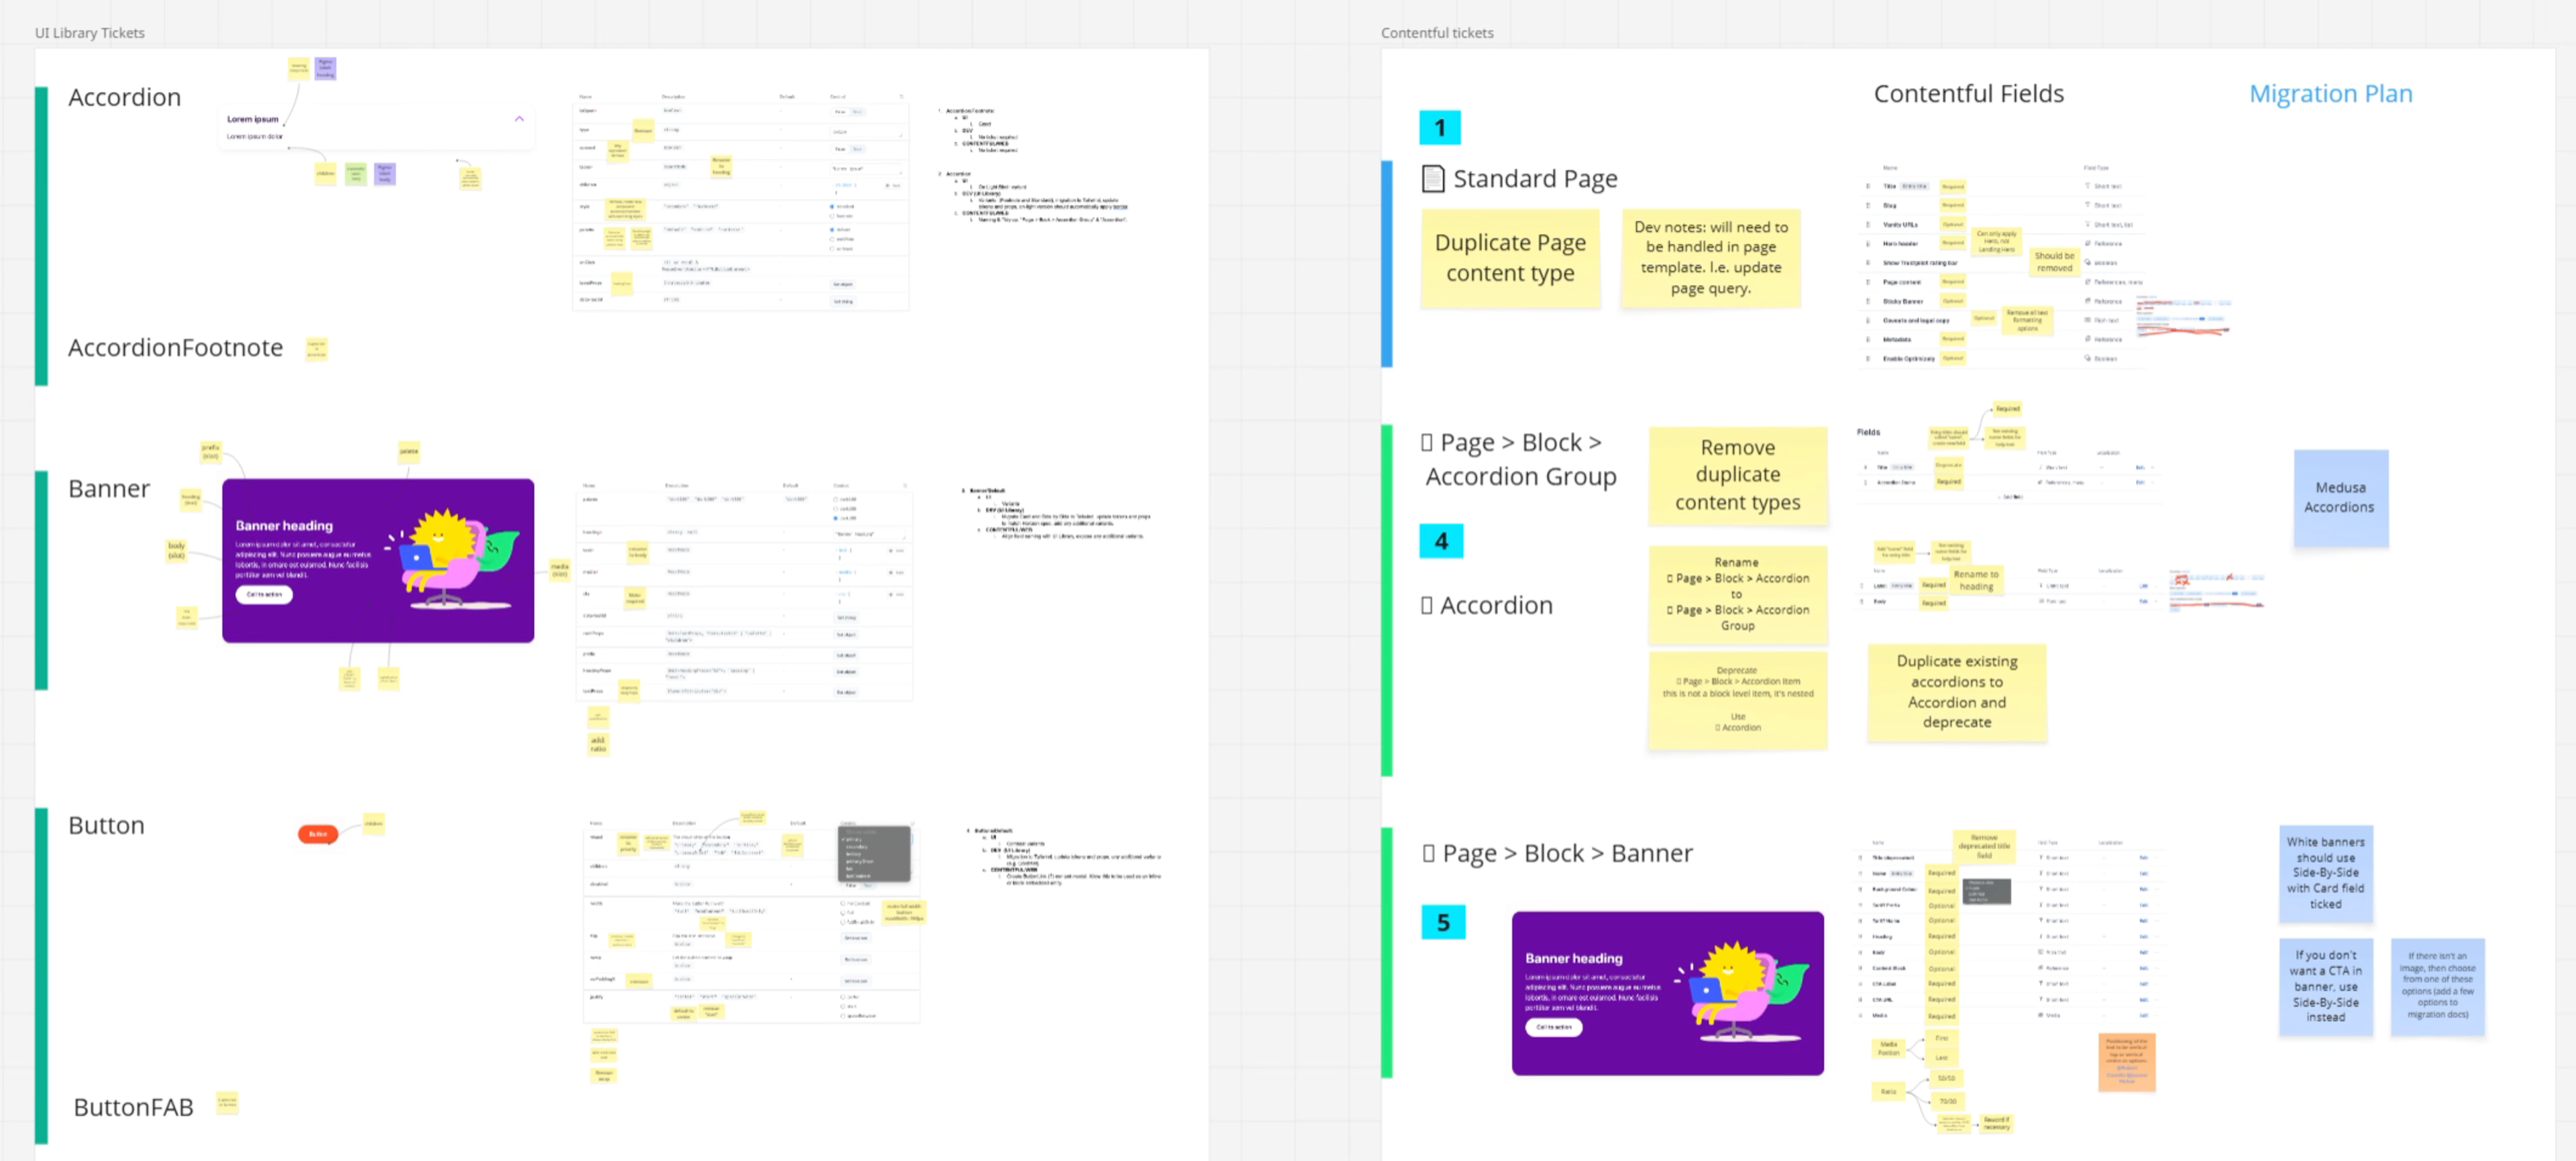Select the Duplicate Page content type sticky note
This screenshot has height=1161, width=2576.
point(1510,257)
